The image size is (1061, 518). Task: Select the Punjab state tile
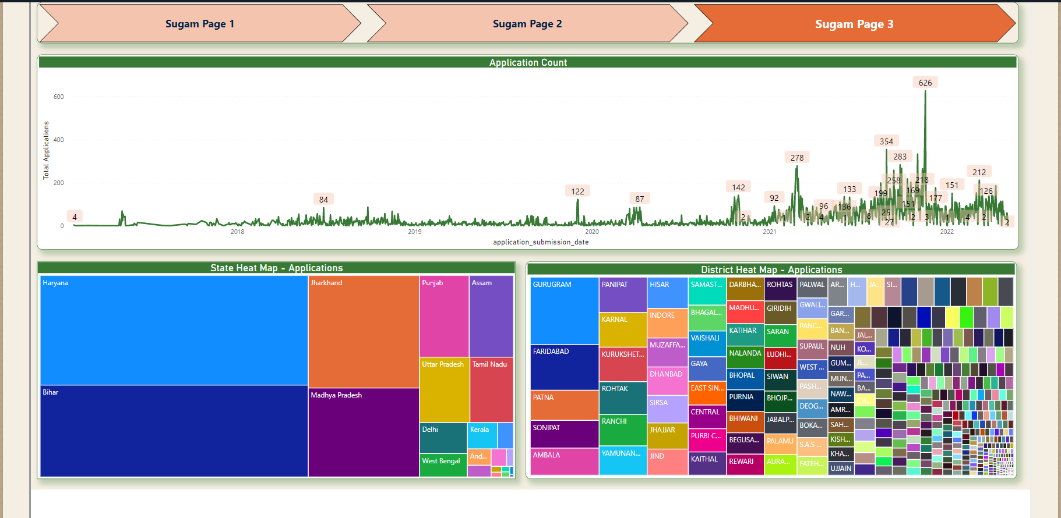[x=444, y=316]
